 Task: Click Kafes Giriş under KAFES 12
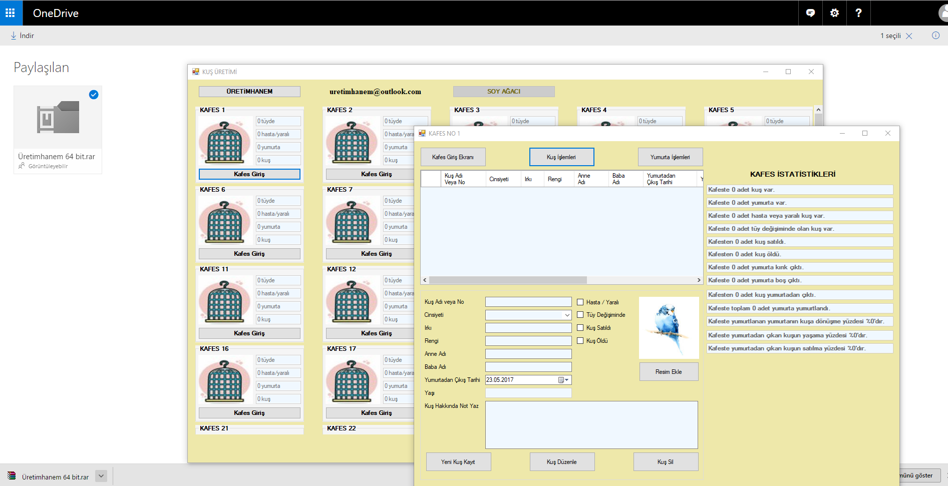point(370,333)
